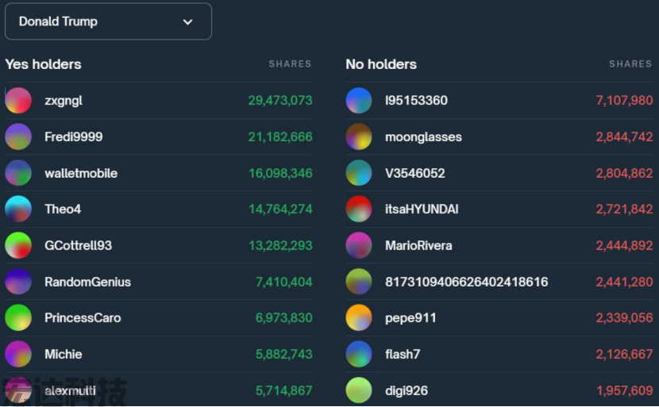The image size is (659, 407).
Task: Select V3546052's avatar circle
Action: pyautogui.click(x=359, y=173)
